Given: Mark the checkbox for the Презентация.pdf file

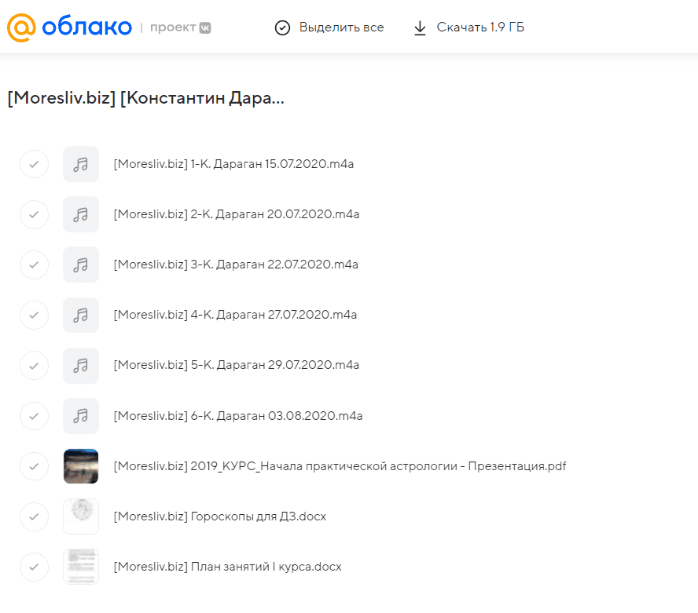Looking at the screenshot, I should 34,466.
